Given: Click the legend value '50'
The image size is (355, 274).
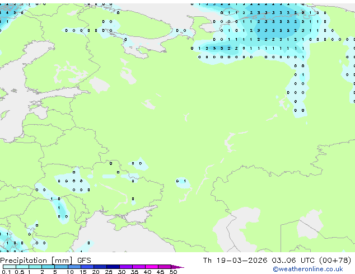Looking at the screenshot, I should [x=173, y=272].
